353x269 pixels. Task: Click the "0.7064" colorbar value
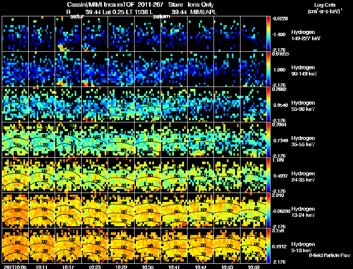click(x=279, y=125)
